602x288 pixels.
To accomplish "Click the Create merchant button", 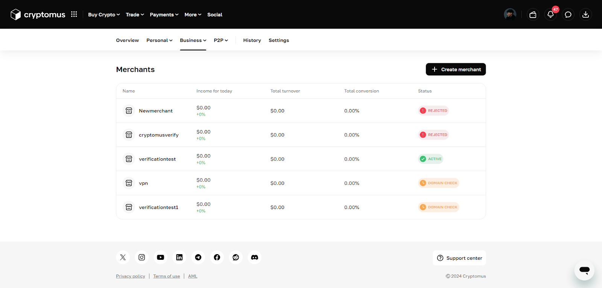I will coord(456,70).
